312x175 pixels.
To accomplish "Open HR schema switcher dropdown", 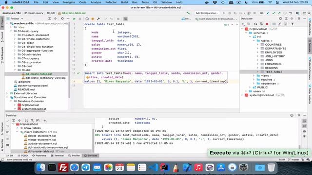I will point(186,19).
